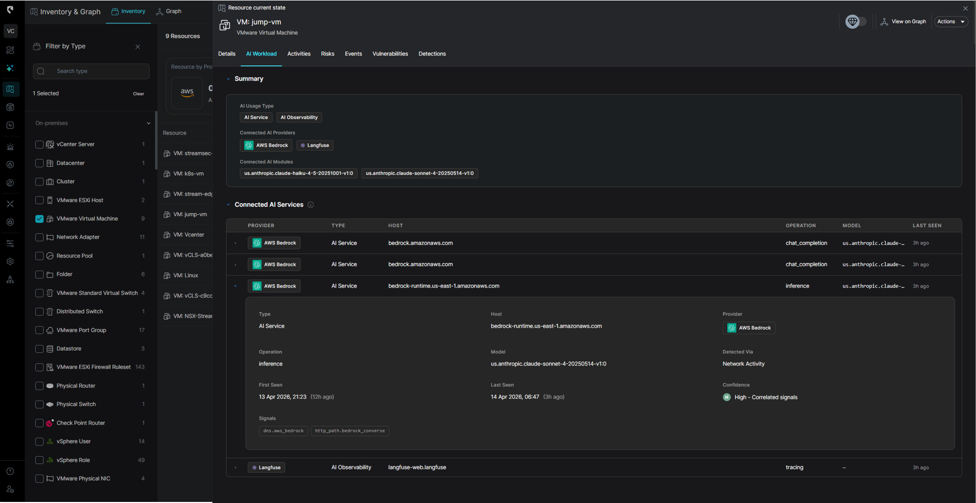Collapse the On-premises filter section
976x503 pixels.
tap(149, 123)
